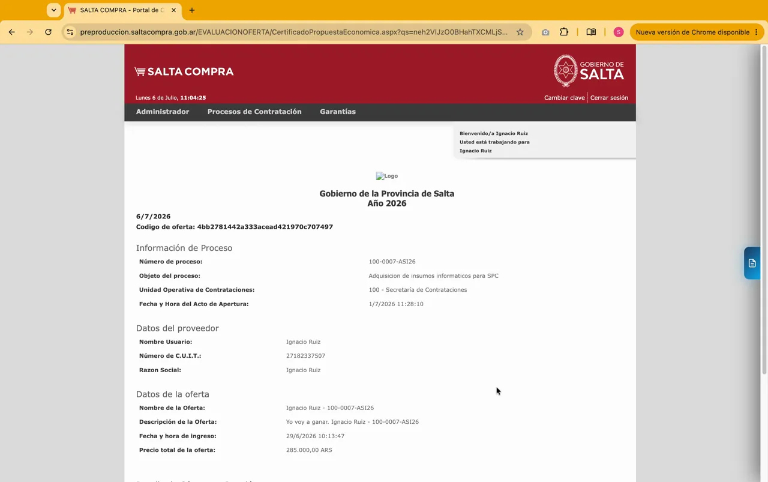This screenshot has width=768, height=482.
Task: Select text 100 - Secretaría de Contrataciones
Action: click(418, 290)
